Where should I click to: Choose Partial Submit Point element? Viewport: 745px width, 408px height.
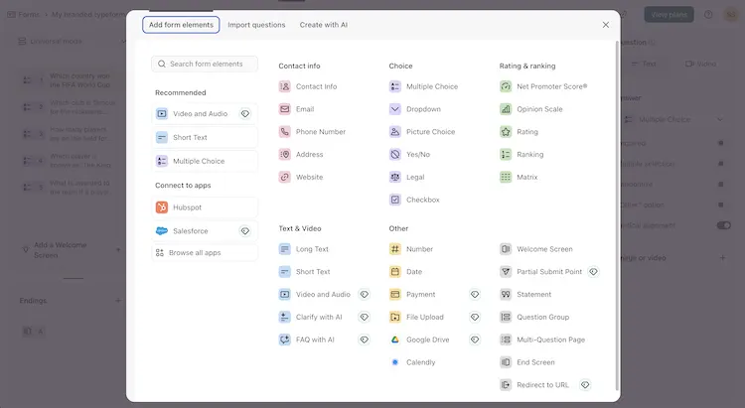click(x=540, y=272)
